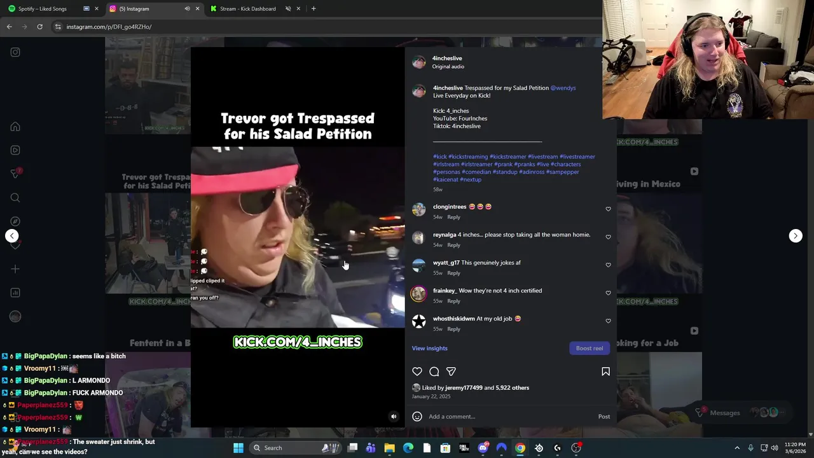Open profile avatar in sidebar
This screenshot has height=458, width=814.
pyautogui.click(x=15, y=316)
